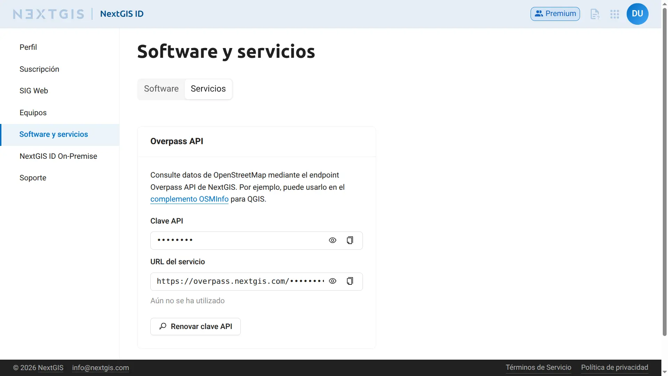Copy the URL del servicio value

(x=350, y=281)
